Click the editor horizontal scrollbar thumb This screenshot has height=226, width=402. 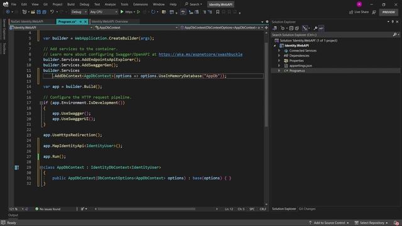pyautogui.click(x=146, y=209)
